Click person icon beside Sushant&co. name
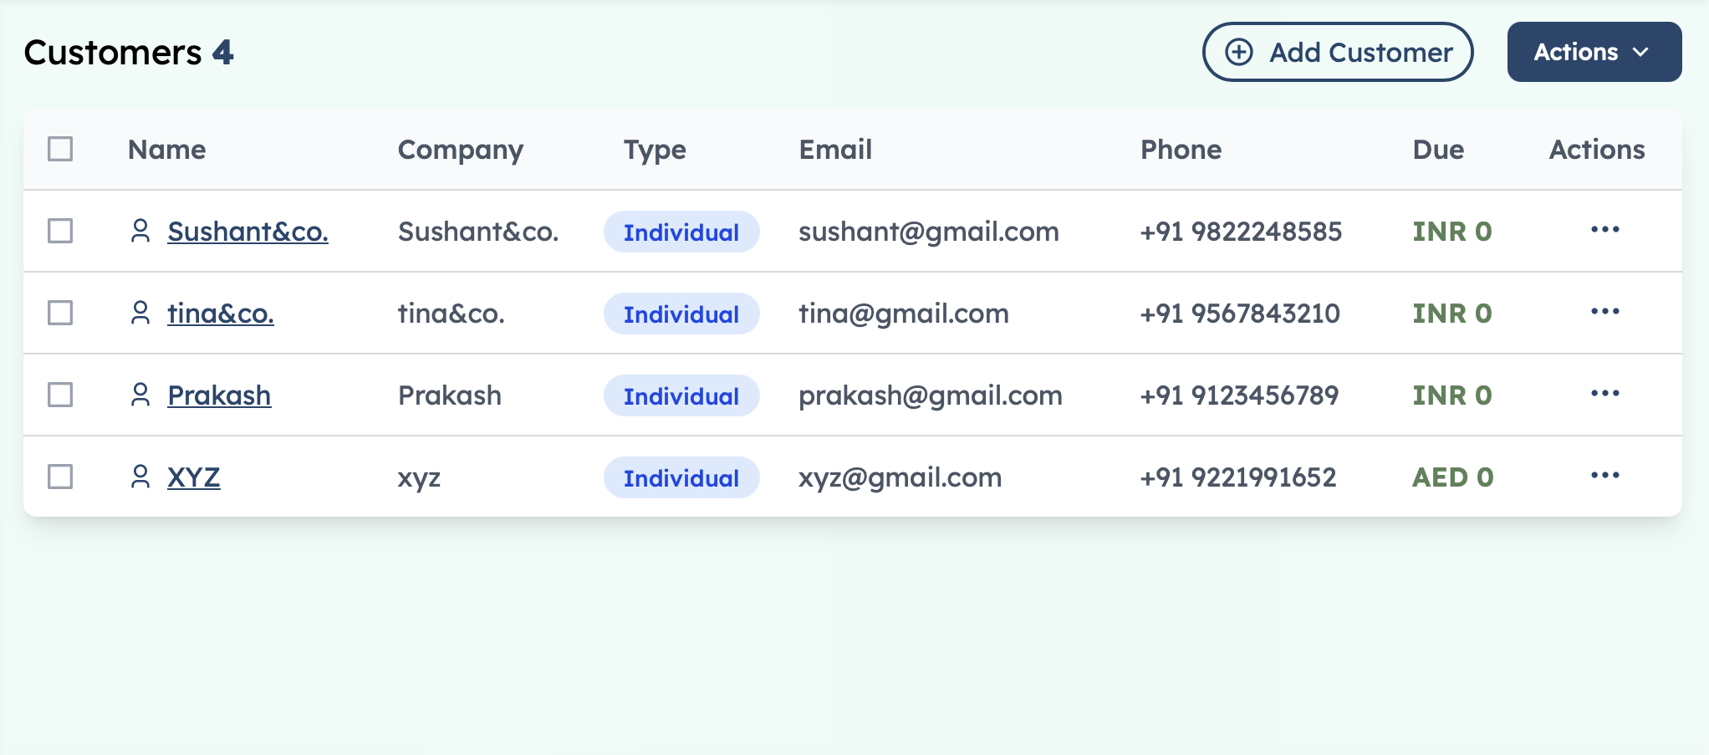 tap(140, 231)
